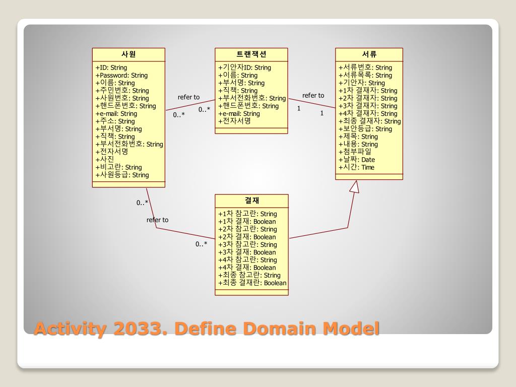Select '+4차 참고란: String' in 결재
The height and width of the screenshot is (387, 516).
[x=247, y=260]
